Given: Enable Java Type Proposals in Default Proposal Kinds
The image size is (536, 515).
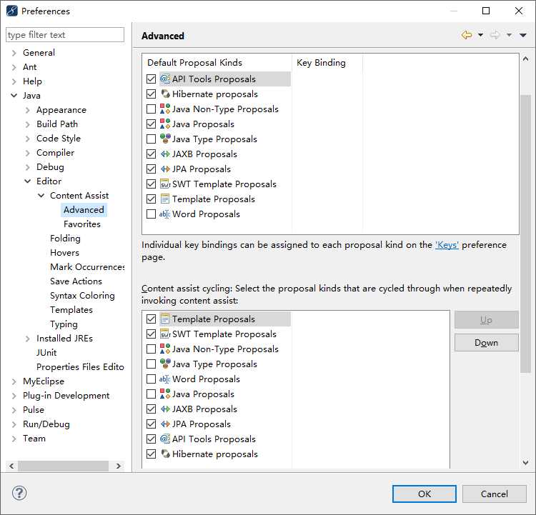Looking at the screenshot, I should click(151, 139).
